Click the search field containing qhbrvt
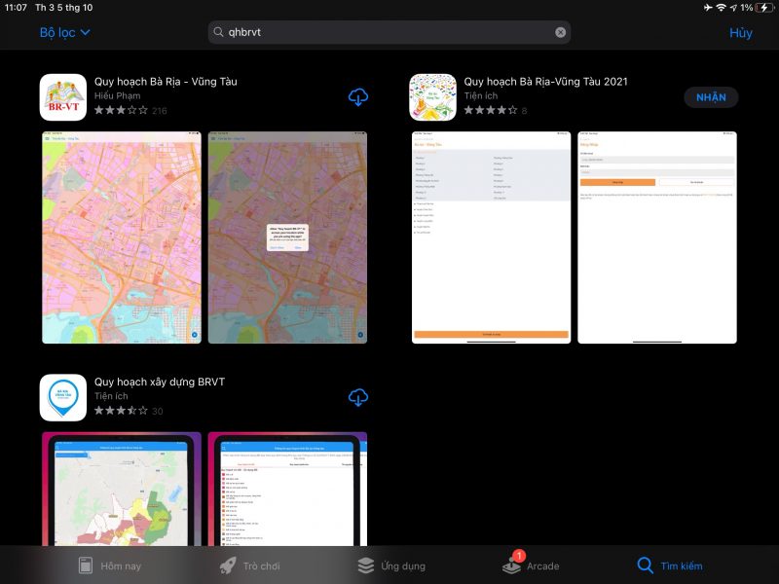The image size is (779, 584). (x=389, y=32)
